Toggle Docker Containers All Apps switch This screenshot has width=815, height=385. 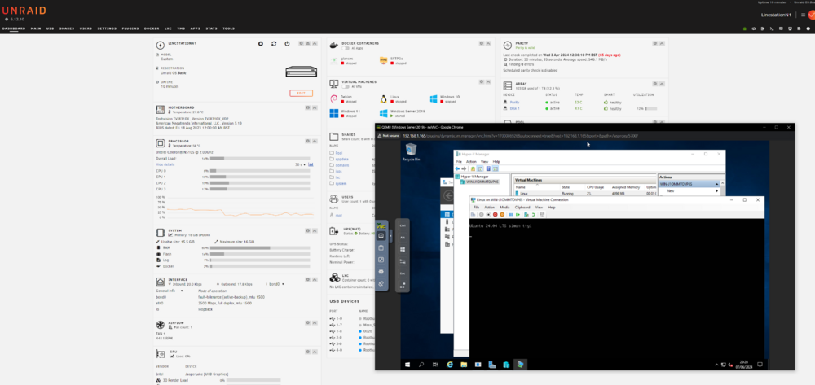click(x=346, y=48)
